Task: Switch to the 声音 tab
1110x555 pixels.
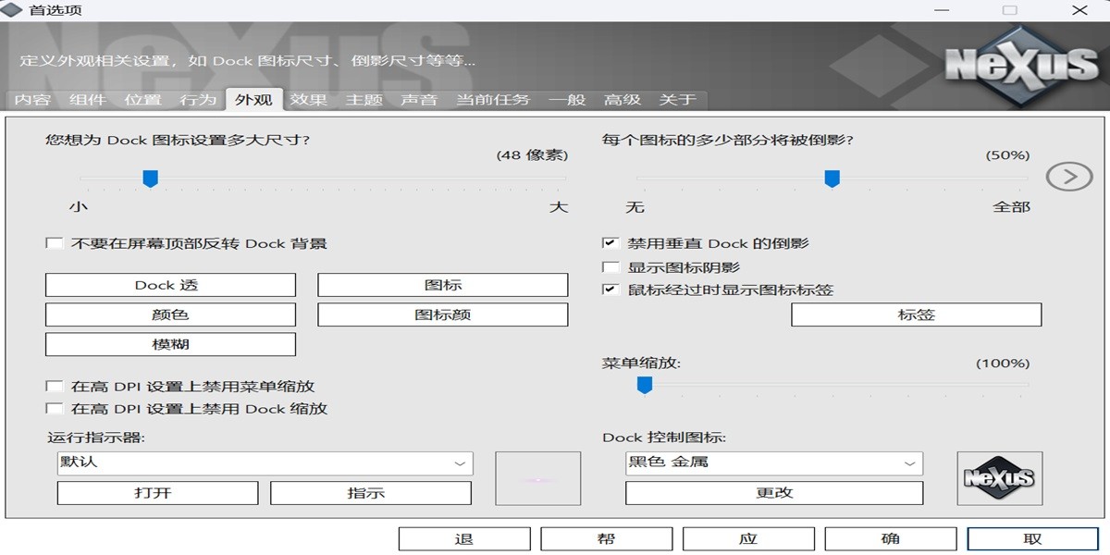Action: click(x=418, y=100)
